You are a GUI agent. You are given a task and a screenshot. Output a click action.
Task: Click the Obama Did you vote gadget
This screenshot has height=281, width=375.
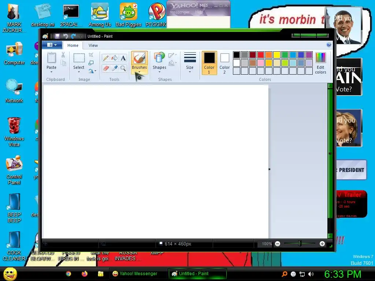344,26
